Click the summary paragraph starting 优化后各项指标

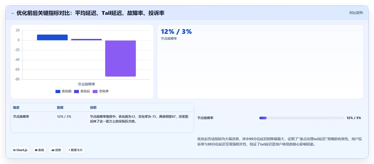[279, 142]
